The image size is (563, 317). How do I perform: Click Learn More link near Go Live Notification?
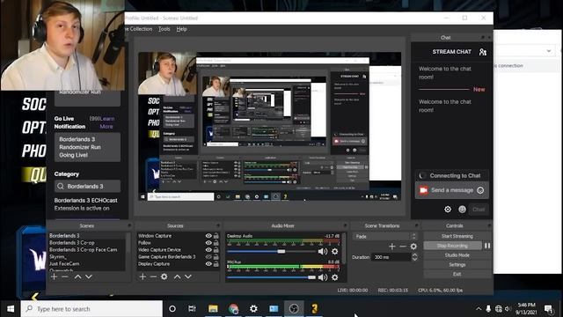pos(106,122)
